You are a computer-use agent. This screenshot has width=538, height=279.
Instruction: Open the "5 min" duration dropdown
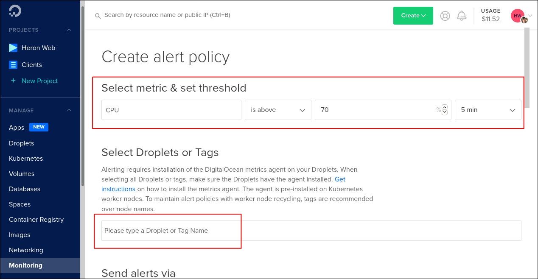click(x=488, y=110)
